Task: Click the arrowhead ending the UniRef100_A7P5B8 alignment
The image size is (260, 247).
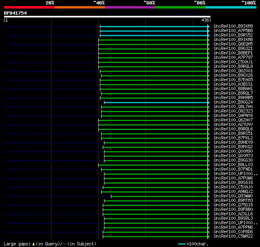Action: [208, 31]
